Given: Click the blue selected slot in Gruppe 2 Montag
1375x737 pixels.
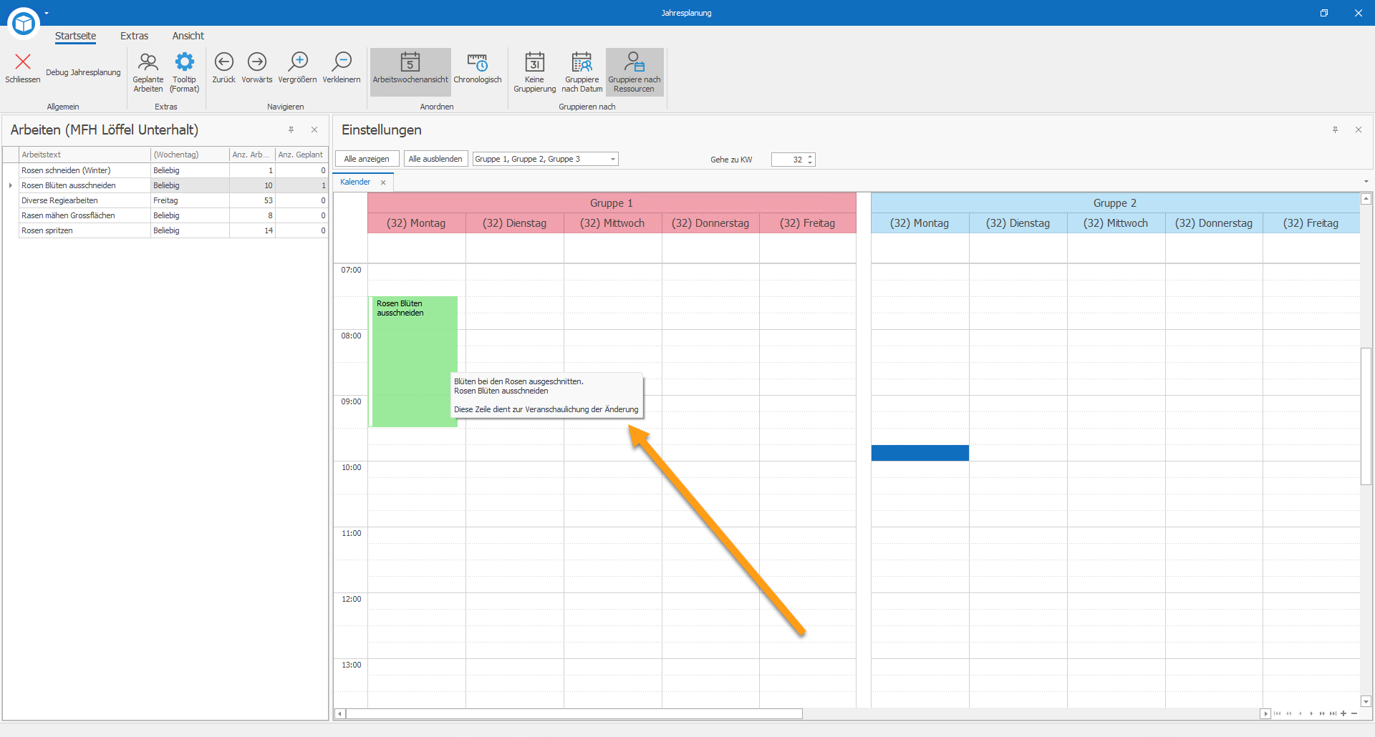Looking at the screenshot, I should (x=920, y=453).
